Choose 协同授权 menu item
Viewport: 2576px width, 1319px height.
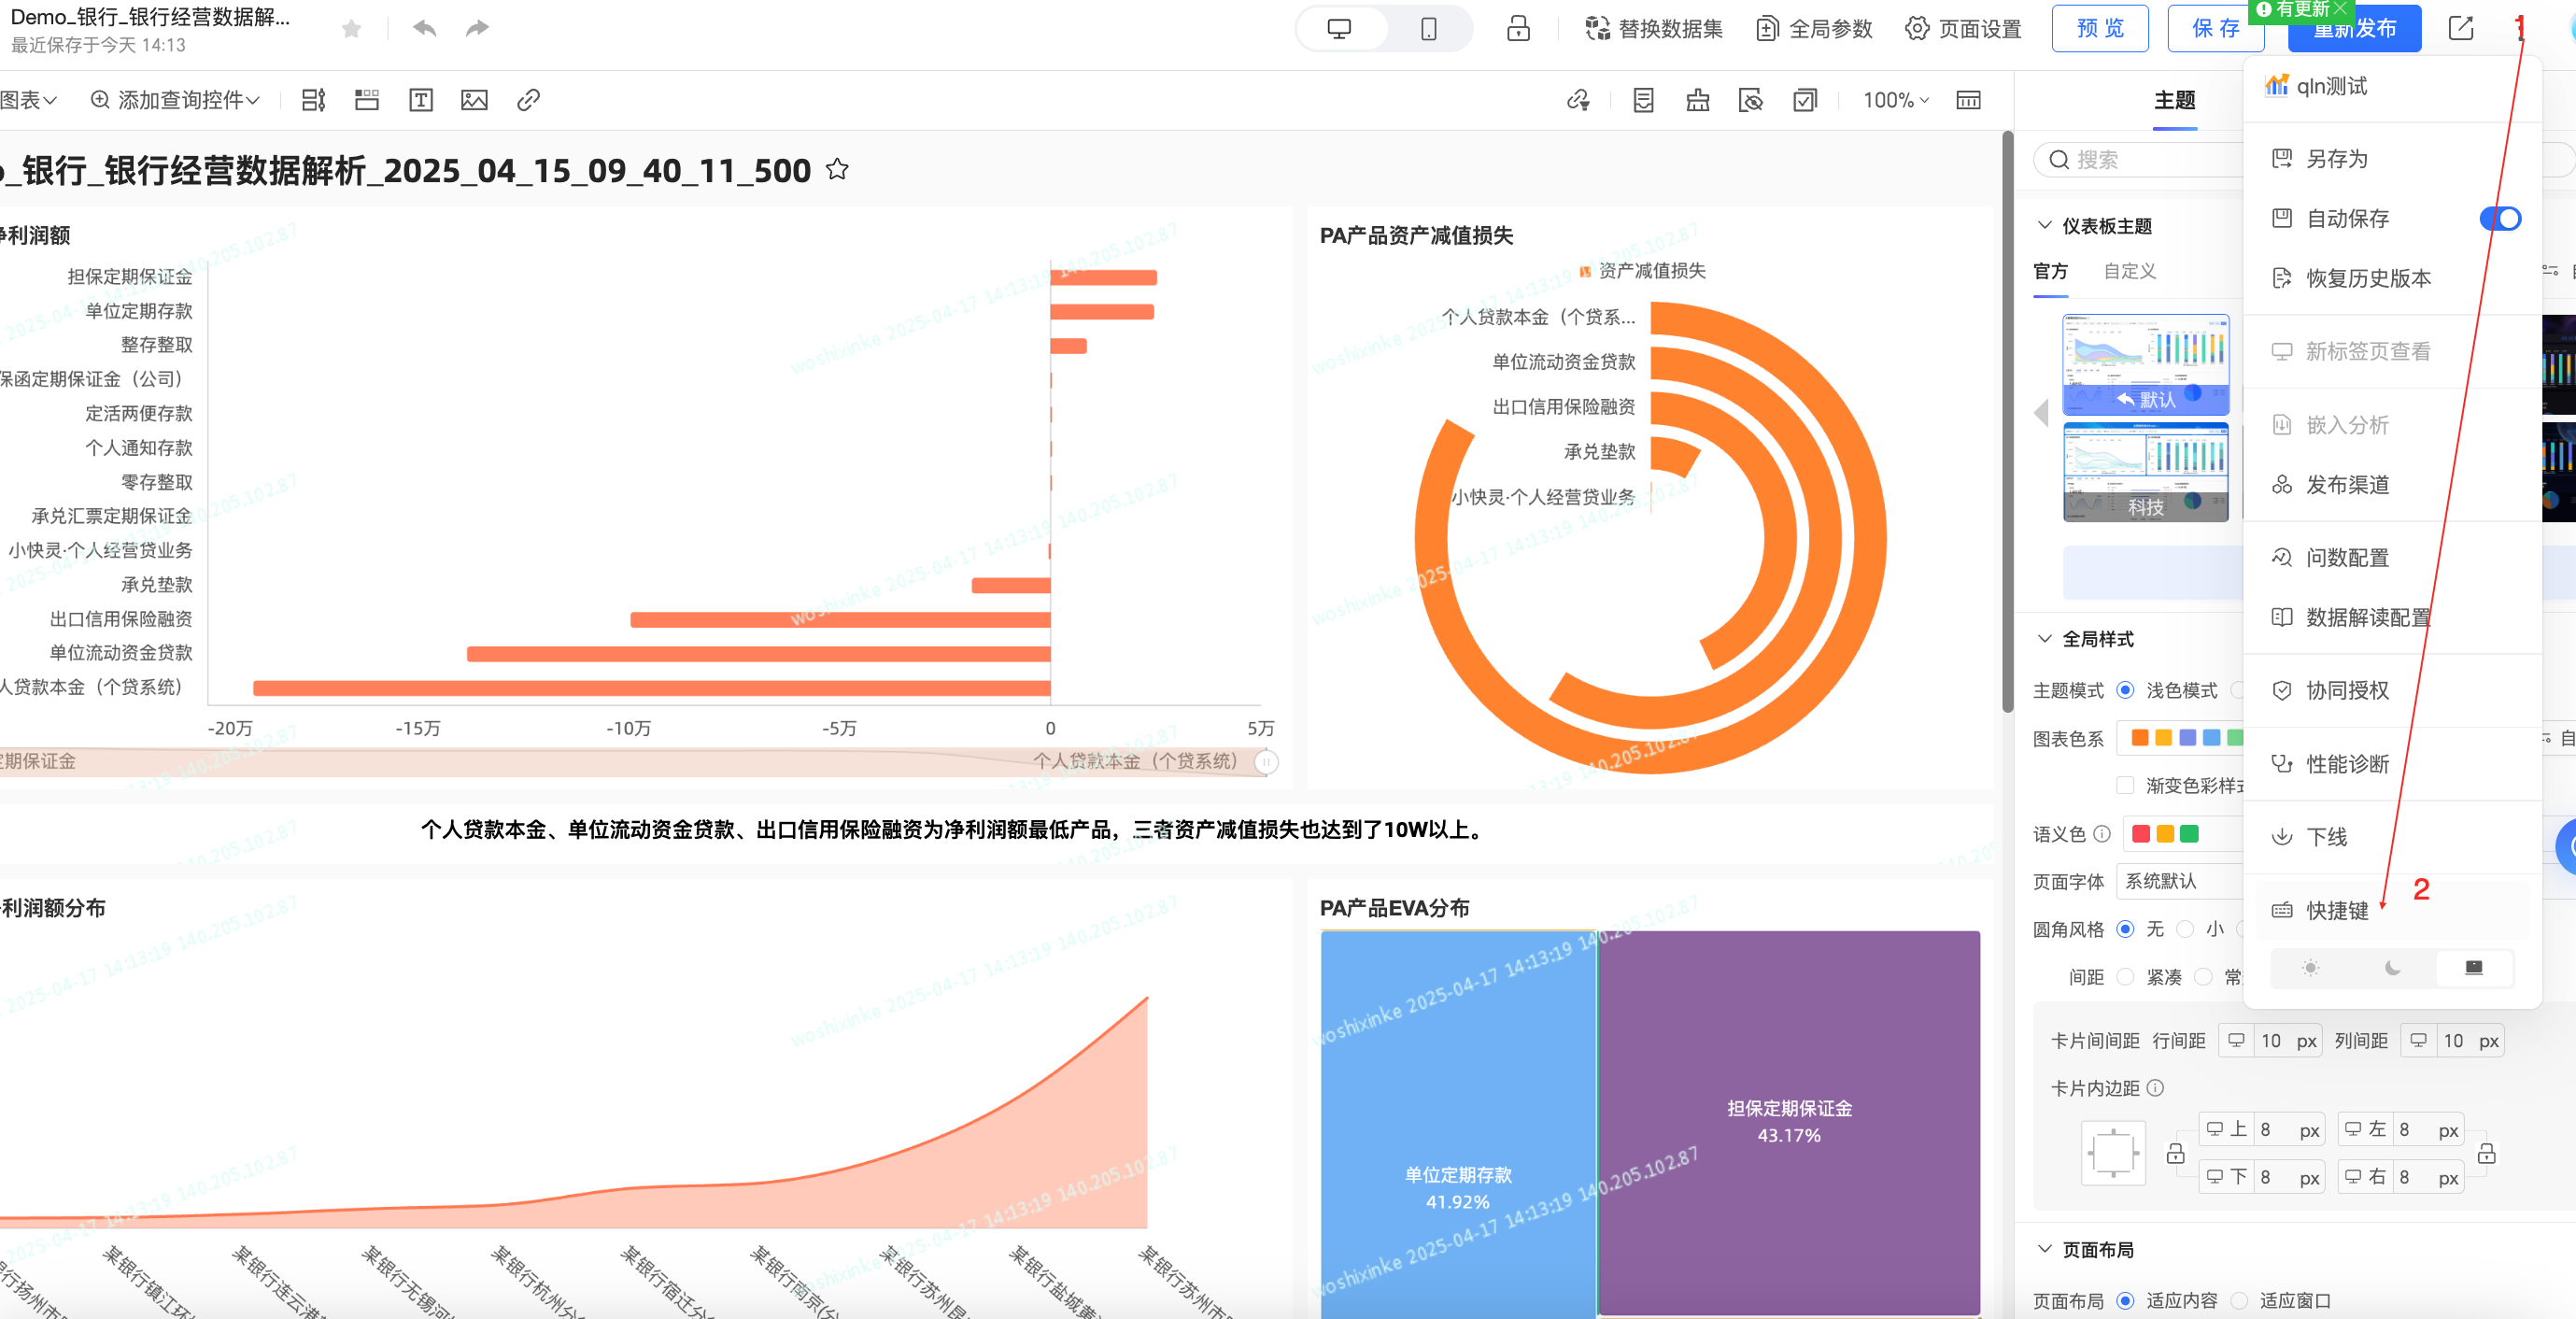coord(2392,691)
